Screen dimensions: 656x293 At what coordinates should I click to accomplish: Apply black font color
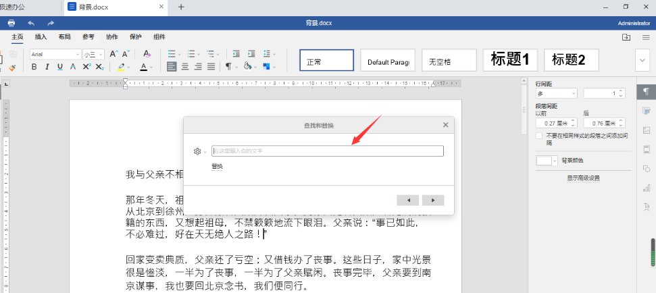[143, 66]
